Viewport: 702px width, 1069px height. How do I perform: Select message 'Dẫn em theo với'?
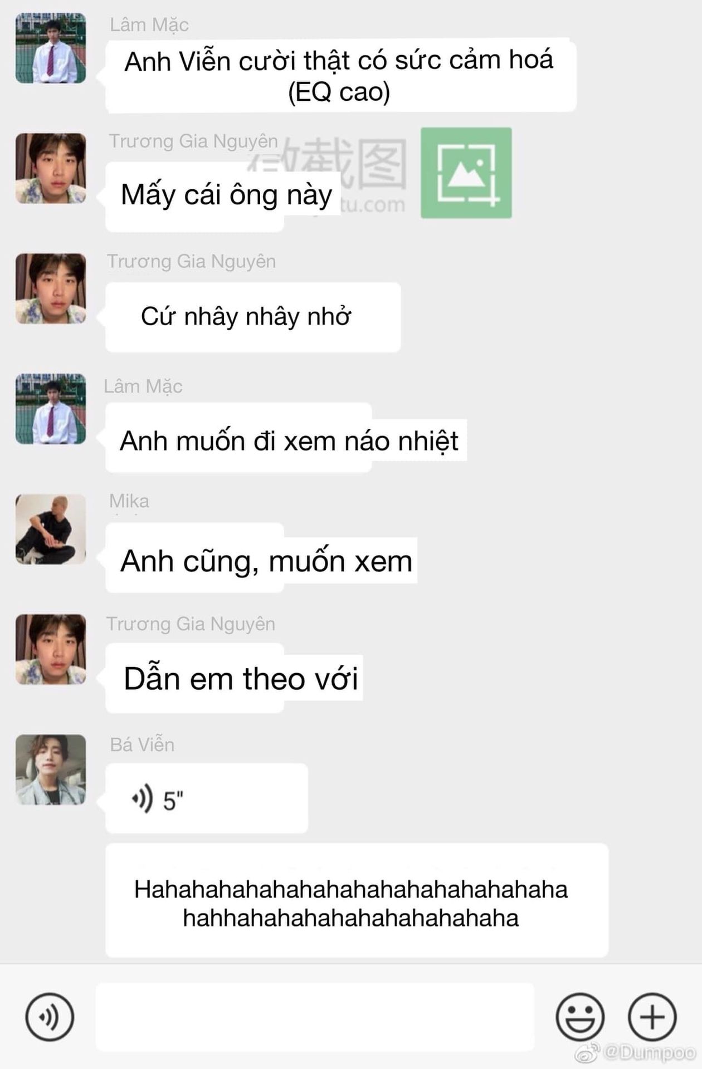(234, 678)
